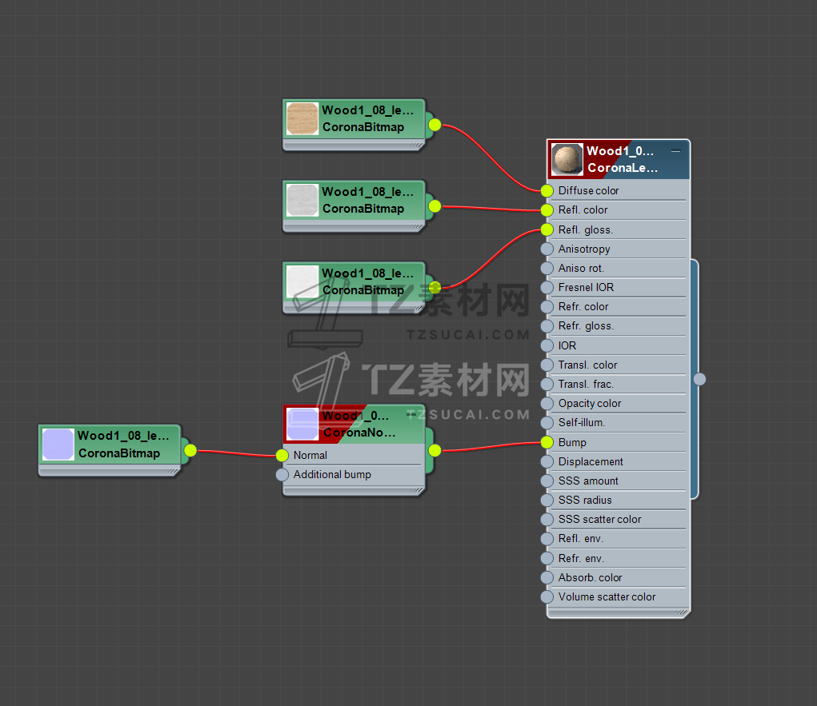
Task: Click the SSS radius input socket
Action: [x=547, y=501]
